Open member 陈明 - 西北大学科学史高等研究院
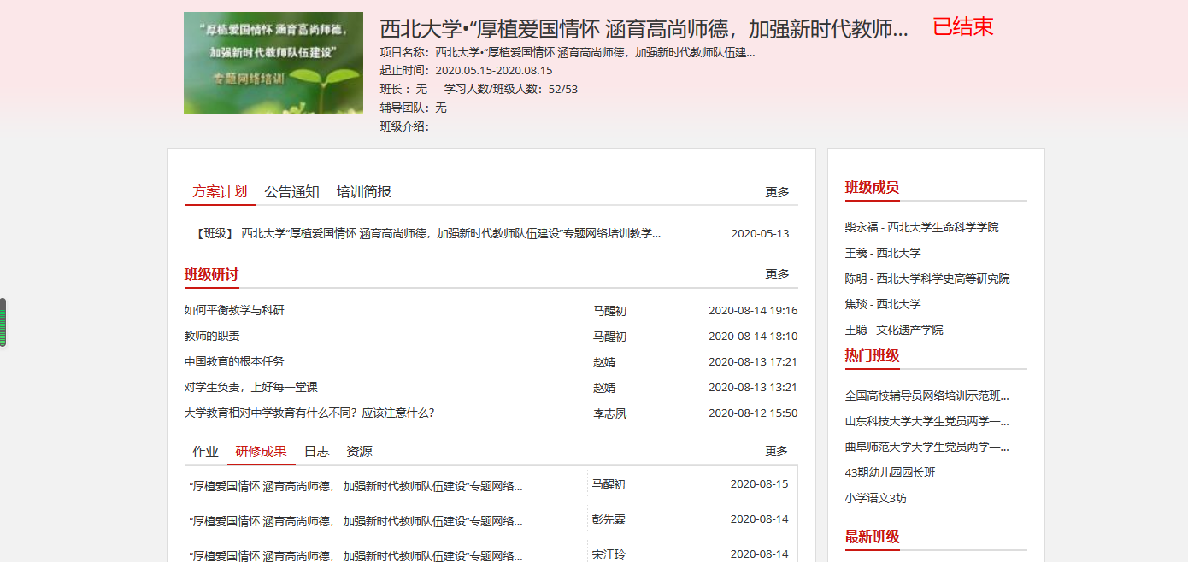This screenshot has width=1188, height=562. (x=927, y=278)
